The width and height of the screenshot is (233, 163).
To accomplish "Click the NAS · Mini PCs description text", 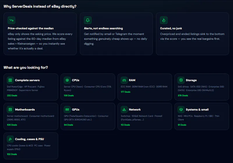I will coord(198,118).
